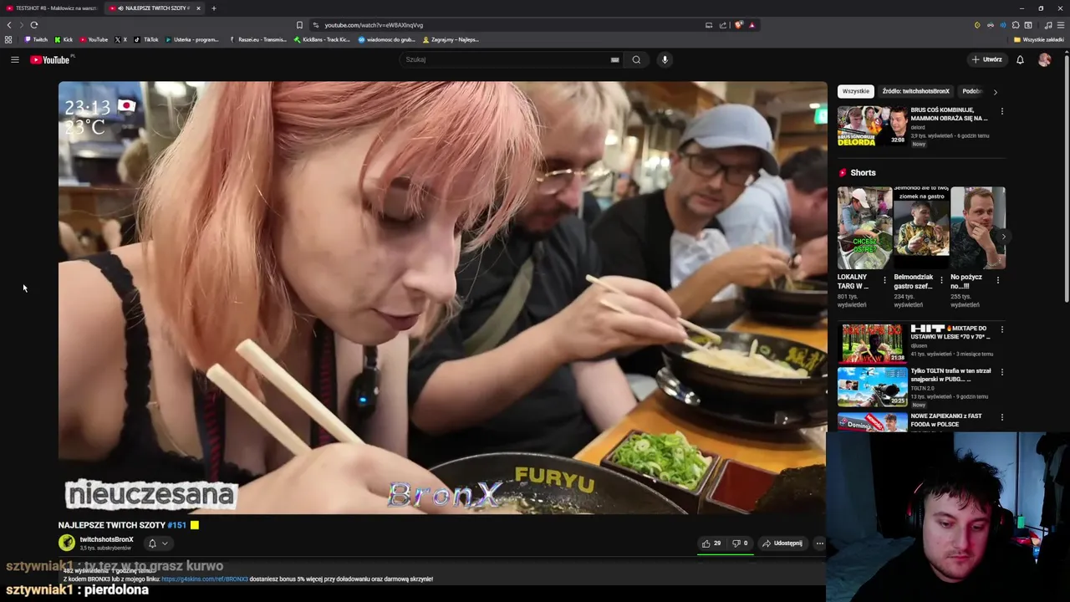Dislike the video with thumbs down
Viewport: 1070px width, 602px height.
[x=740, y=543]
